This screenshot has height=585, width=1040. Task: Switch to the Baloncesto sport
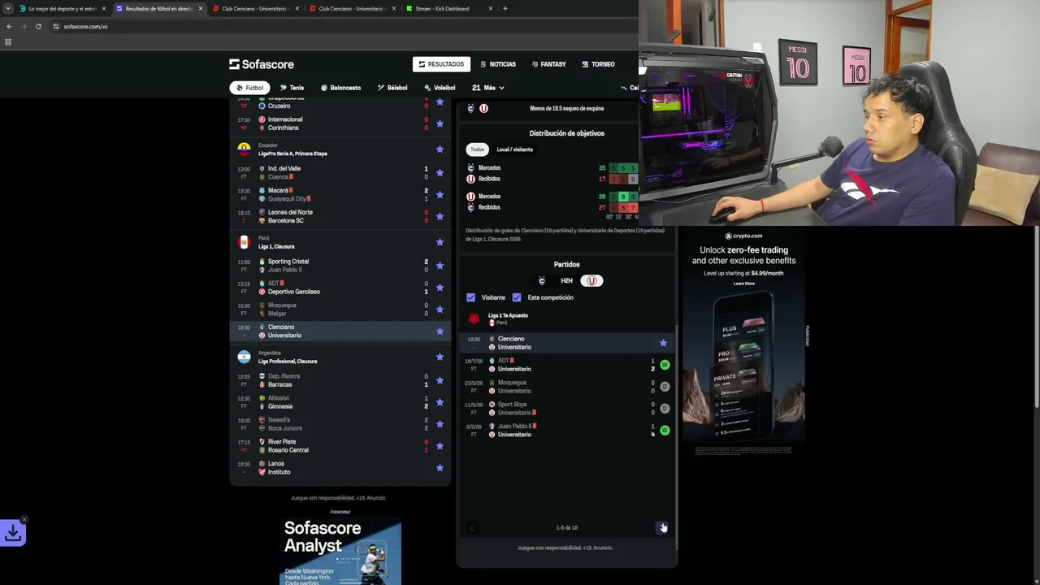[x=340, y=88]
